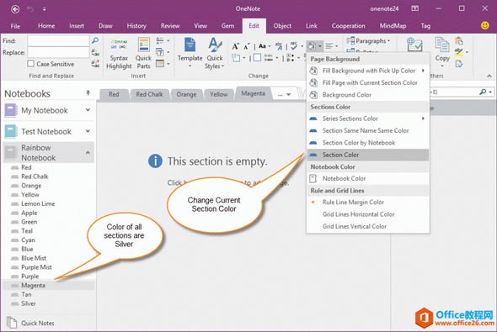497x332 pixels.
Task: Choose Notebook Color menu entry
Action: click(x=367, y=179)
